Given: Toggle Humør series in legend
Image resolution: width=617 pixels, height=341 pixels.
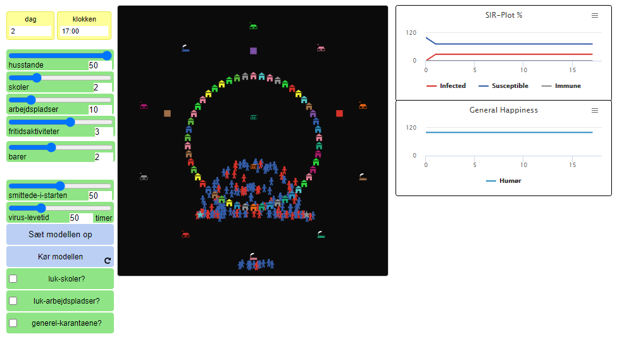Looking at the screenshot, I should click(504, 180).
